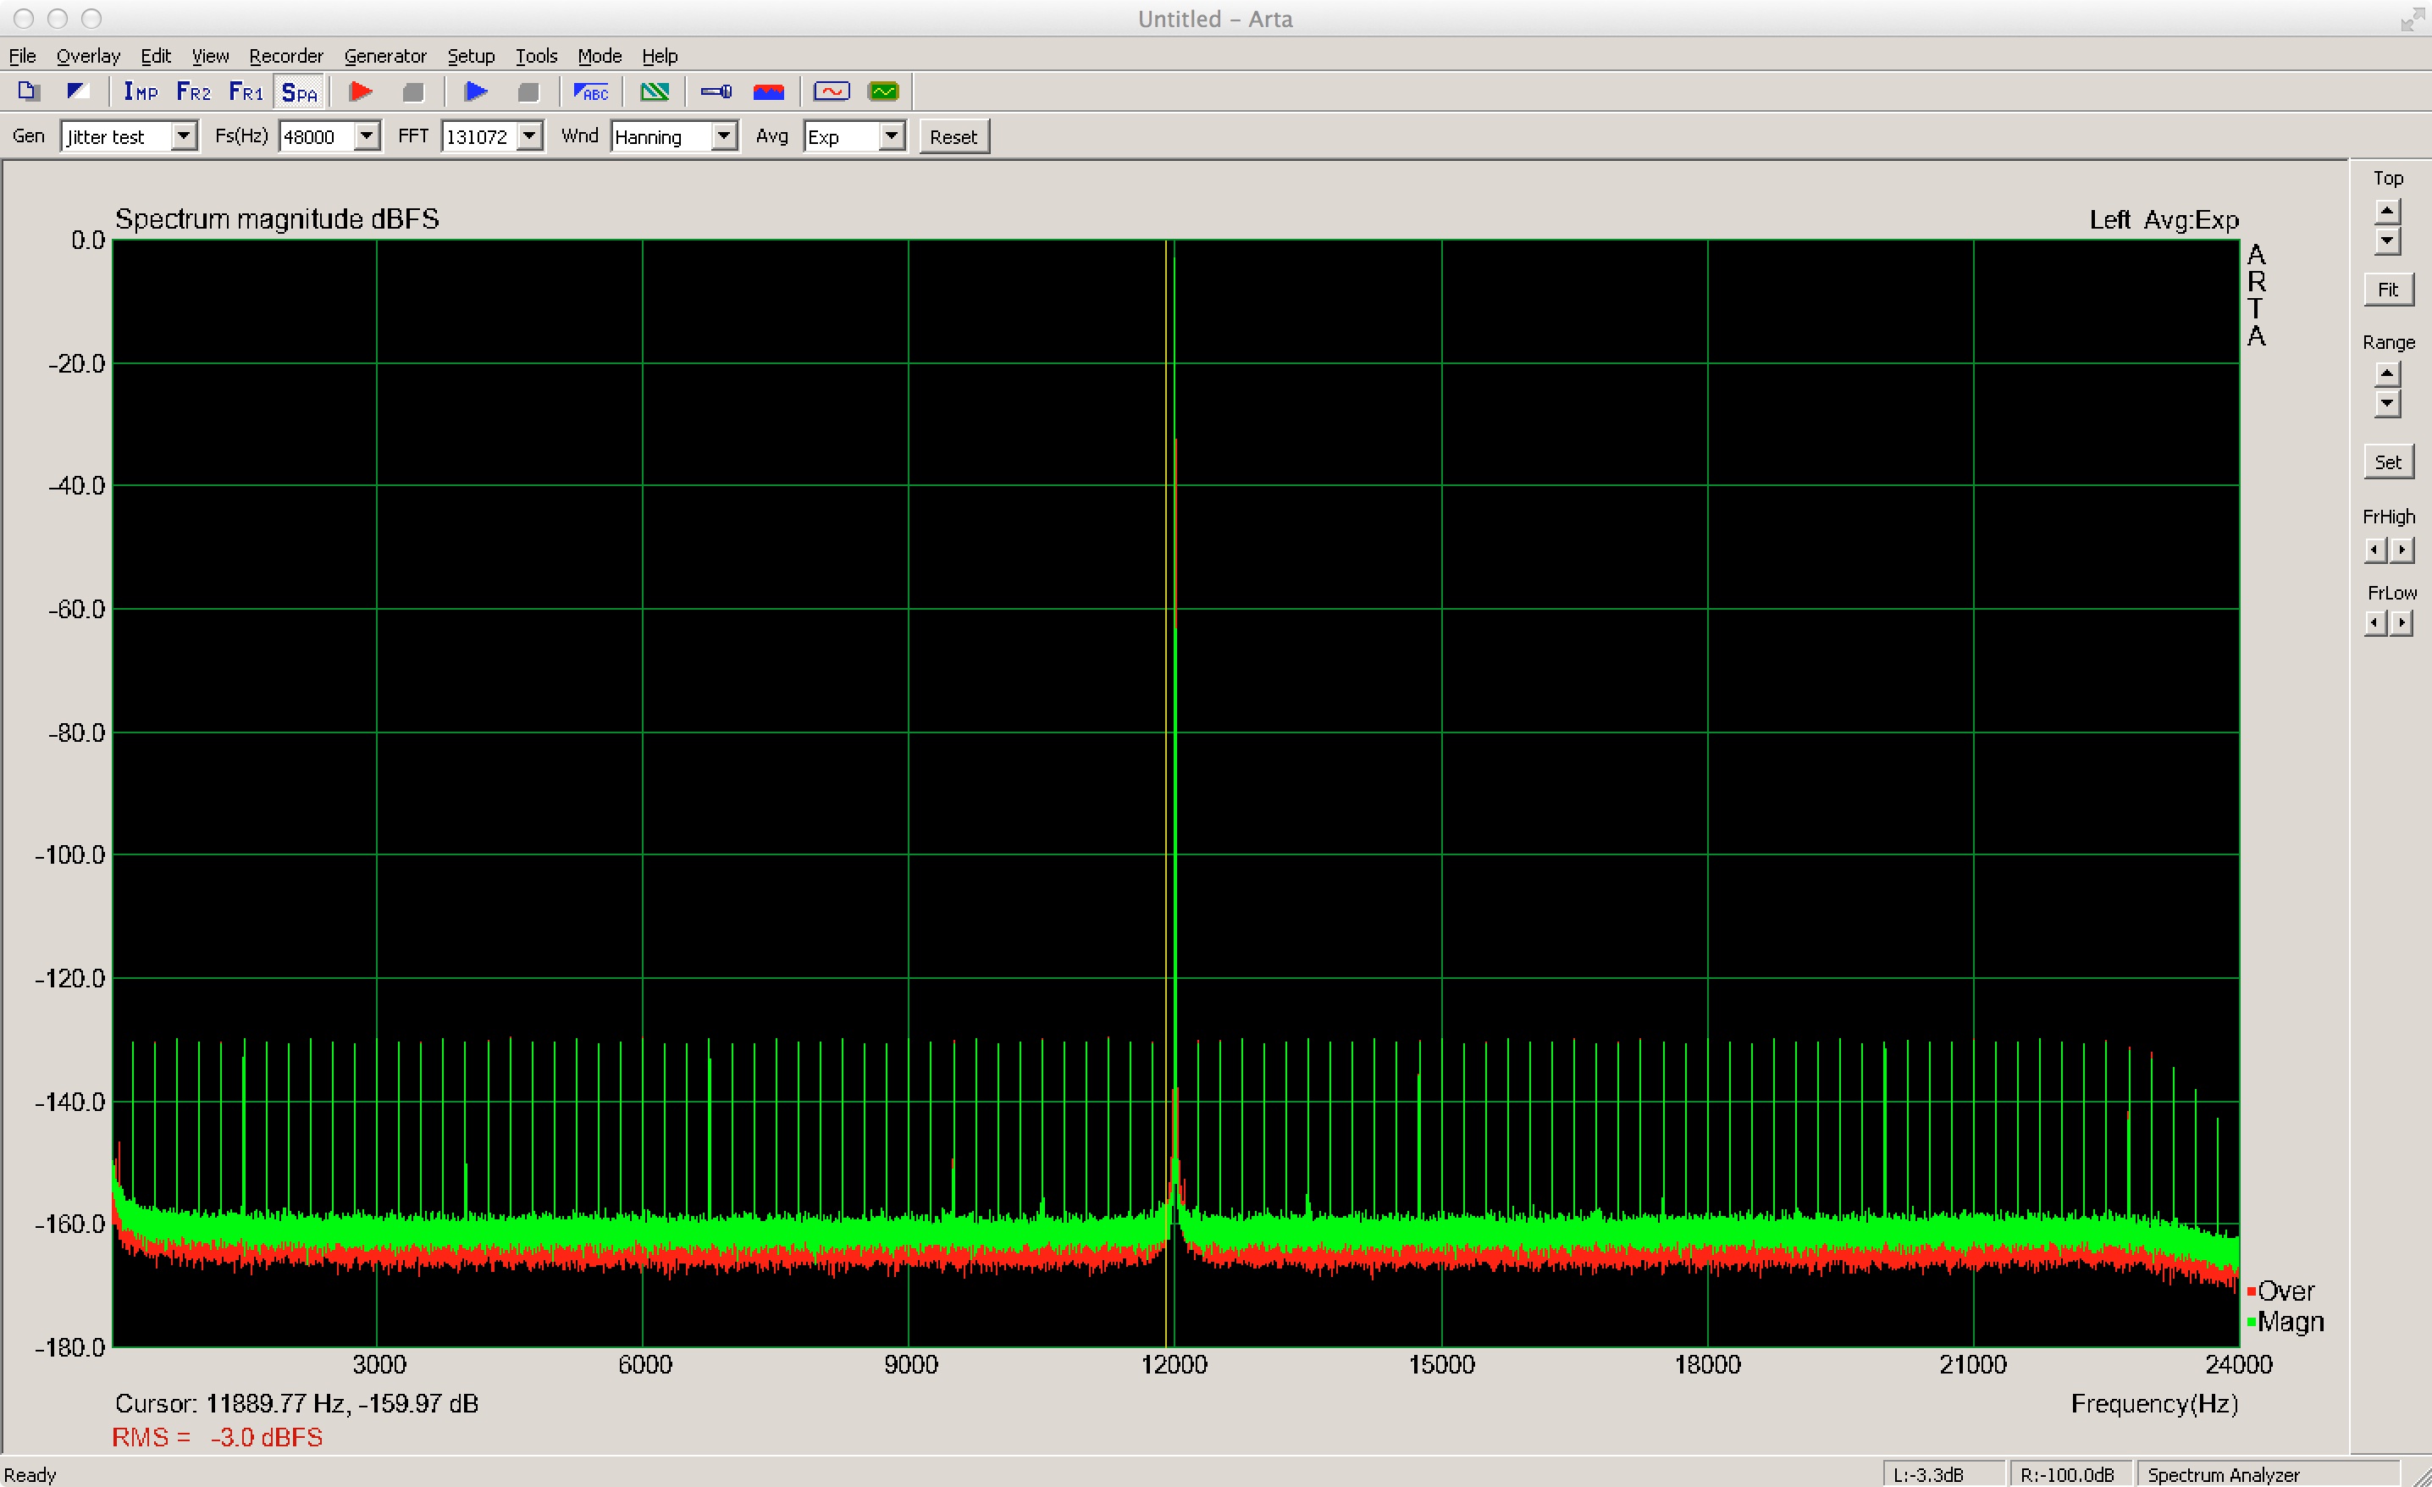This screenshot has height=1487, width=2432.
Task: Switch to Imp impulse response mode
Action: (141, 91)
